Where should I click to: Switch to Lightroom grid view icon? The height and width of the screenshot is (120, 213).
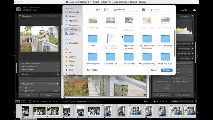(x=30, y=101)
